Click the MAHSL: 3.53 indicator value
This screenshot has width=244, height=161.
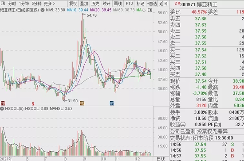(61, 108)
